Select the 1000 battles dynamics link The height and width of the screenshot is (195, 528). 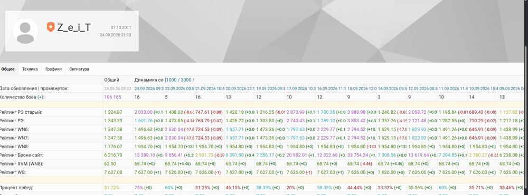point(173,80)
